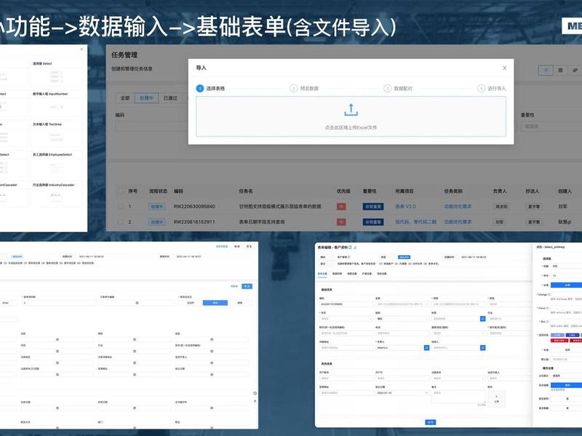Click task name 表单日期字段支持查询
Viewport: 582px width, 436px height.
[262, 222]
